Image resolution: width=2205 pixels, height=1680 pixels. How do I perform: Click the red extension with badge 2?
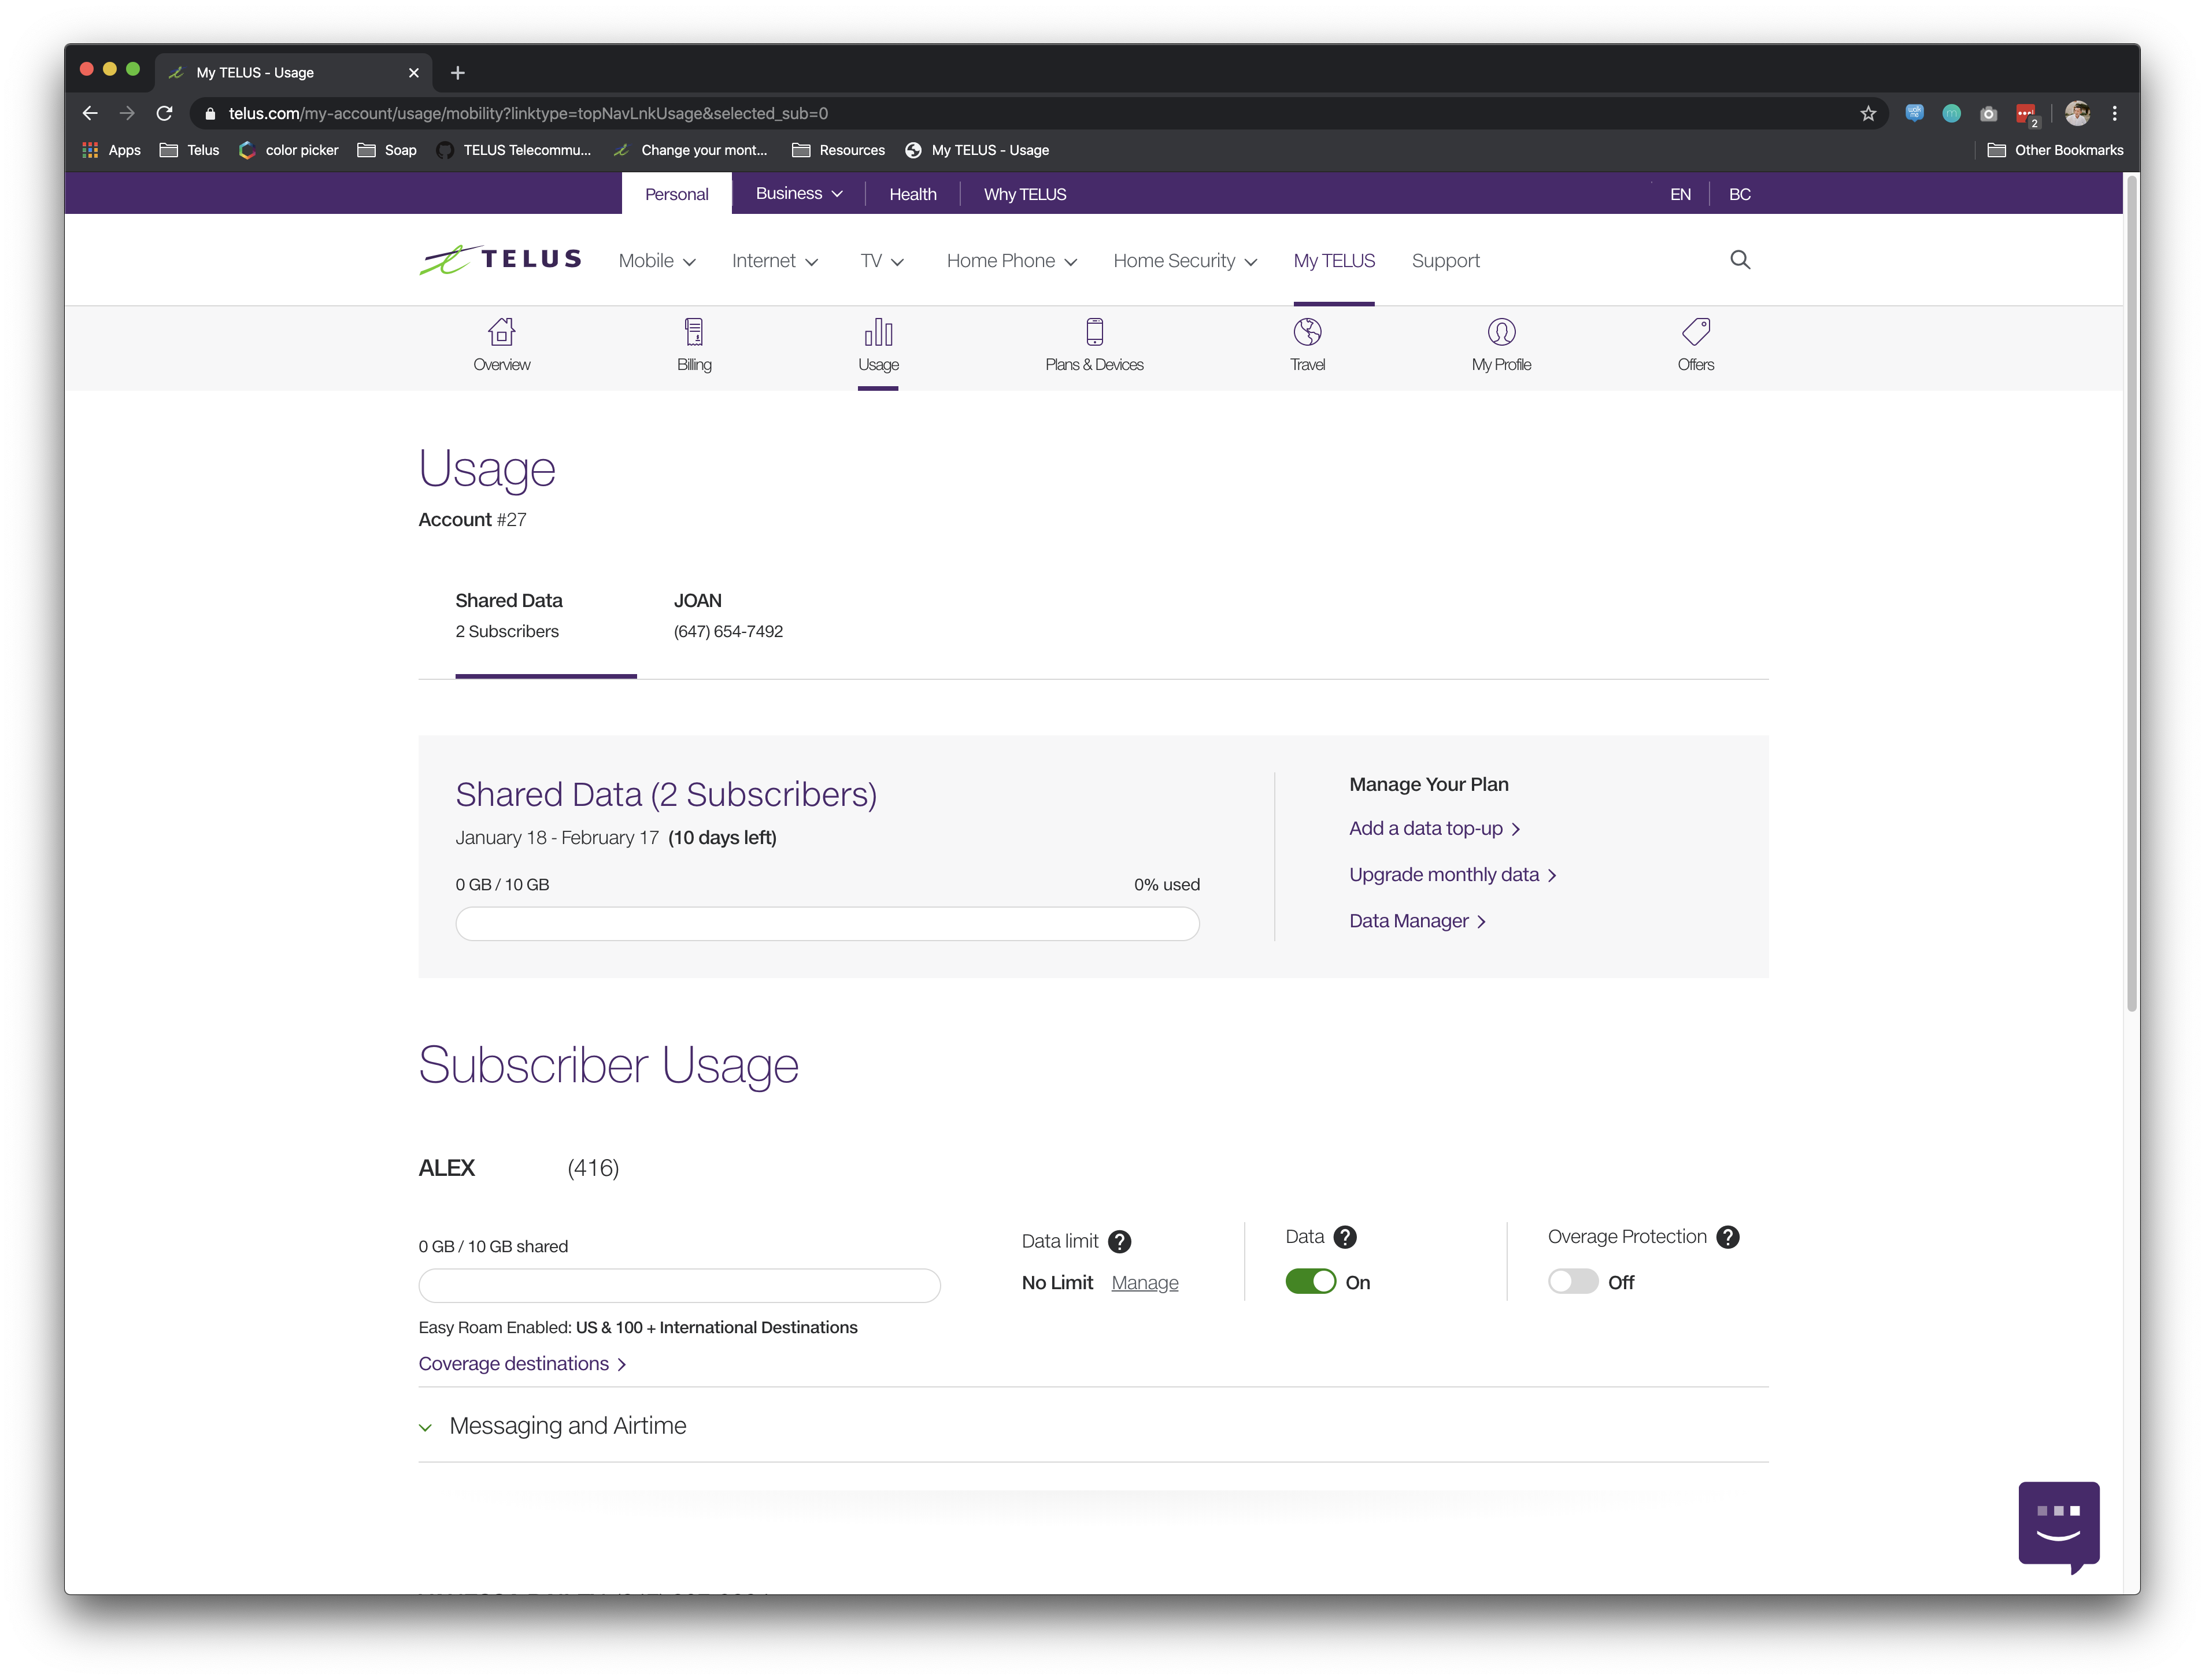[2026, 115]
